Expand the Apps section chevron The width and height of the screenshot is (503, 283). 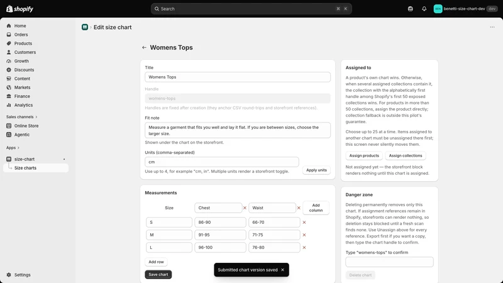pyautogui.click(x=18, y=148)
